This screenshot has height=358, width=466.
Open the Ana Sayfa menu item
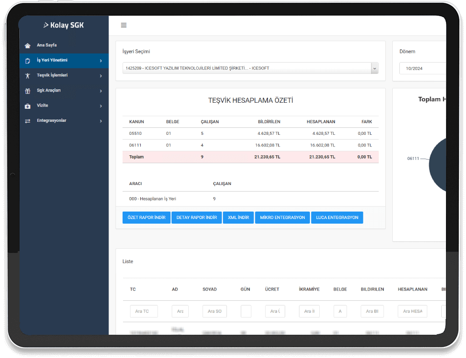pyautogui.click(x=47, y=46)
